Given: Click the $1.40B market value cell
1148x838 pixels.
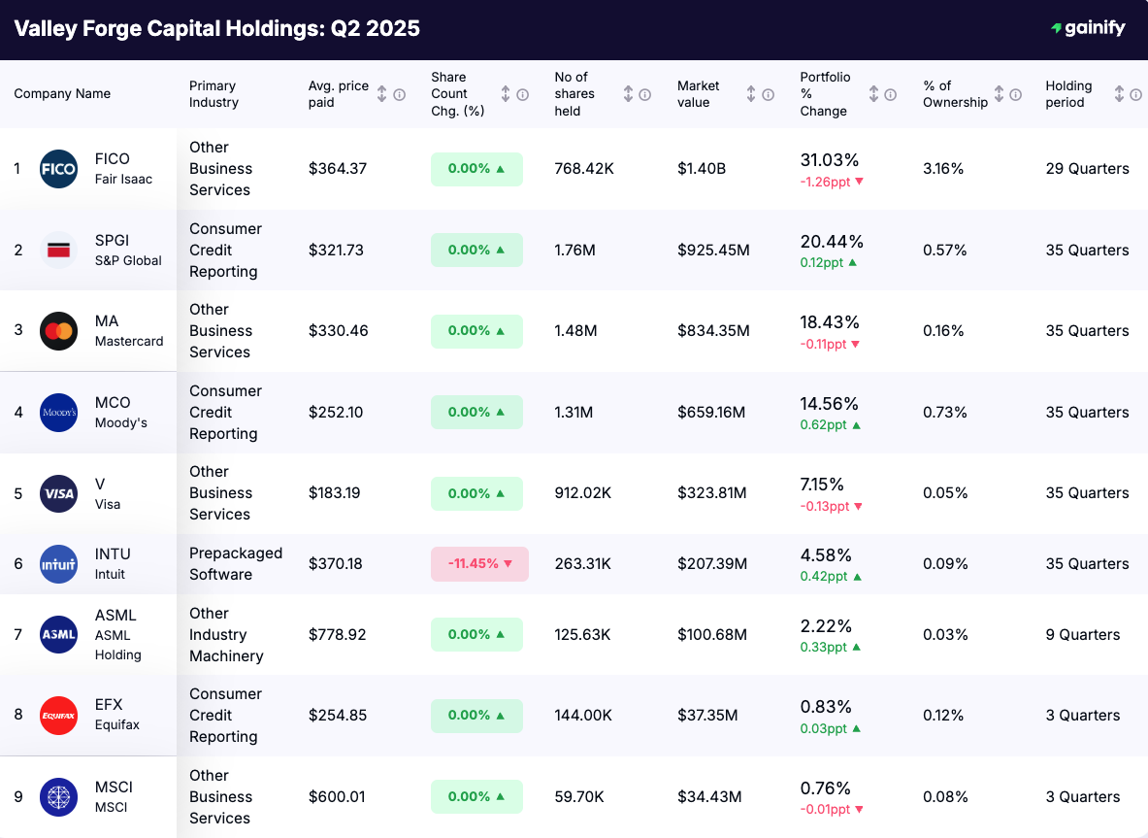Looking at the screenshot, I should [x=702, y=169].
